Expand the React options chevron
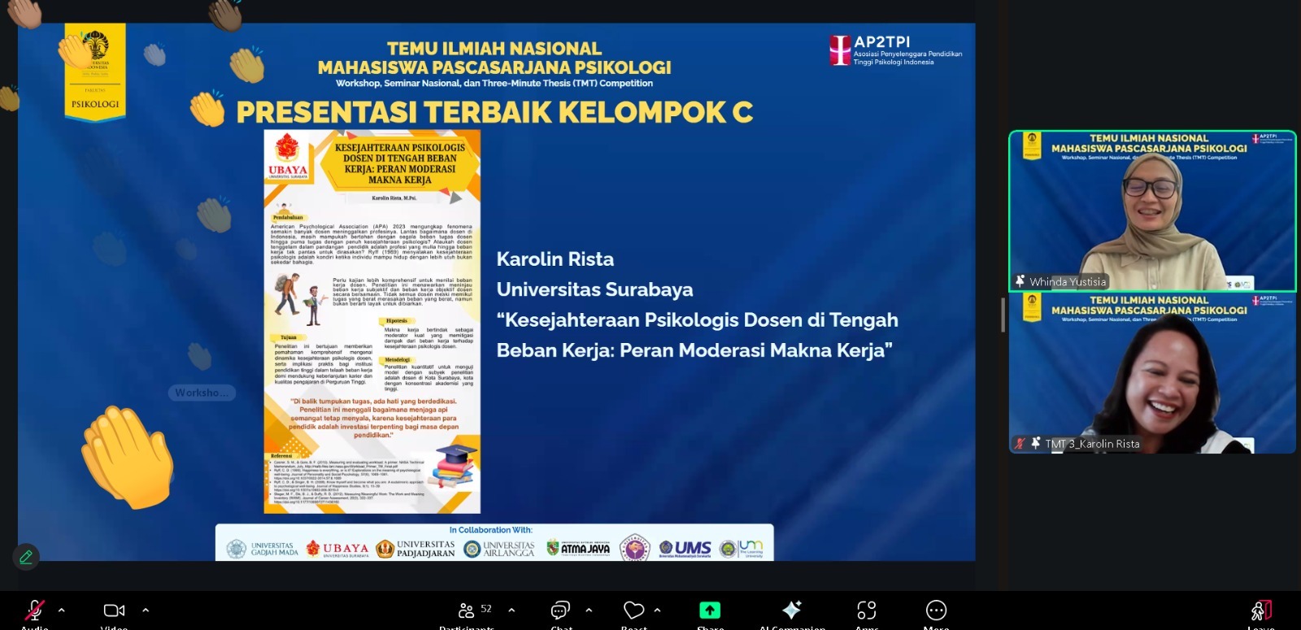The width and height of the screenshot is (1301, 630). [657, 610]
